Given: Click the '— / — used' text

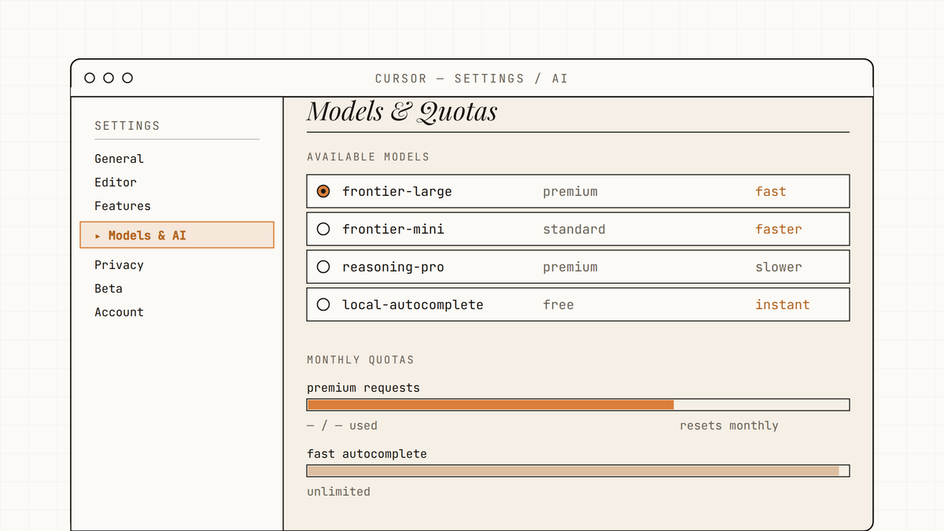Looking at the screenshot, I should click(342, 426).
